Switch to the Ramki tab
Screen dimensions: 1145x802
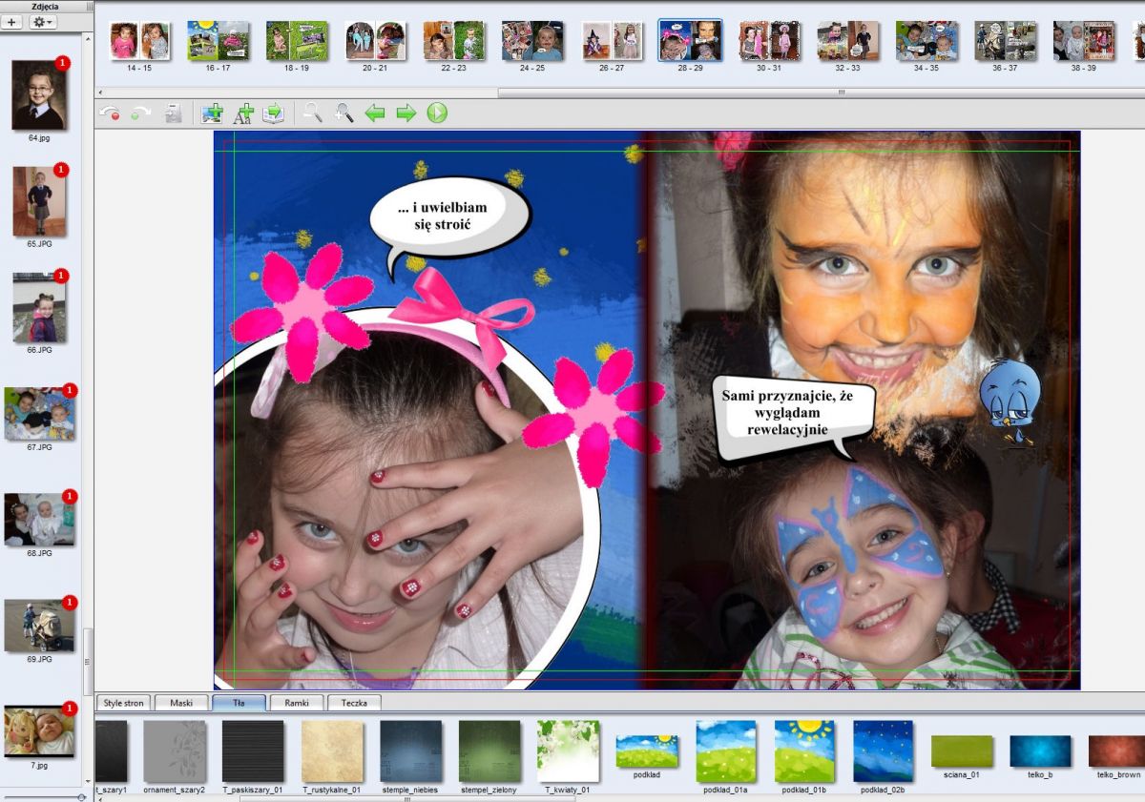[297, 703]
